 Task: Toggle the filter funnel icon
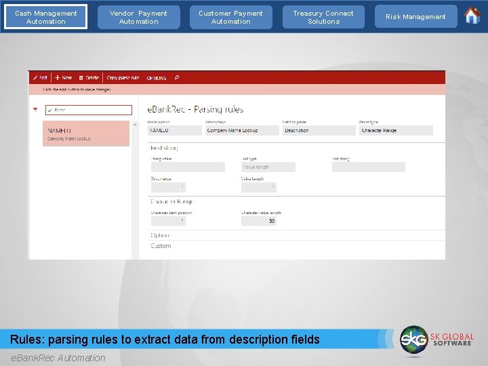(35, 110)
